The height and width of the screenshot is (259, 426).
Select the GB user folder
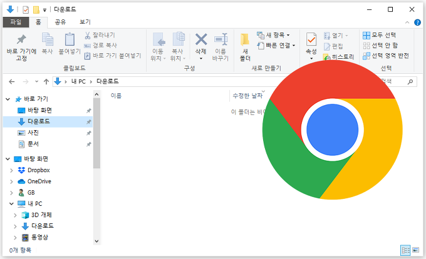click(x=31, y=193)
